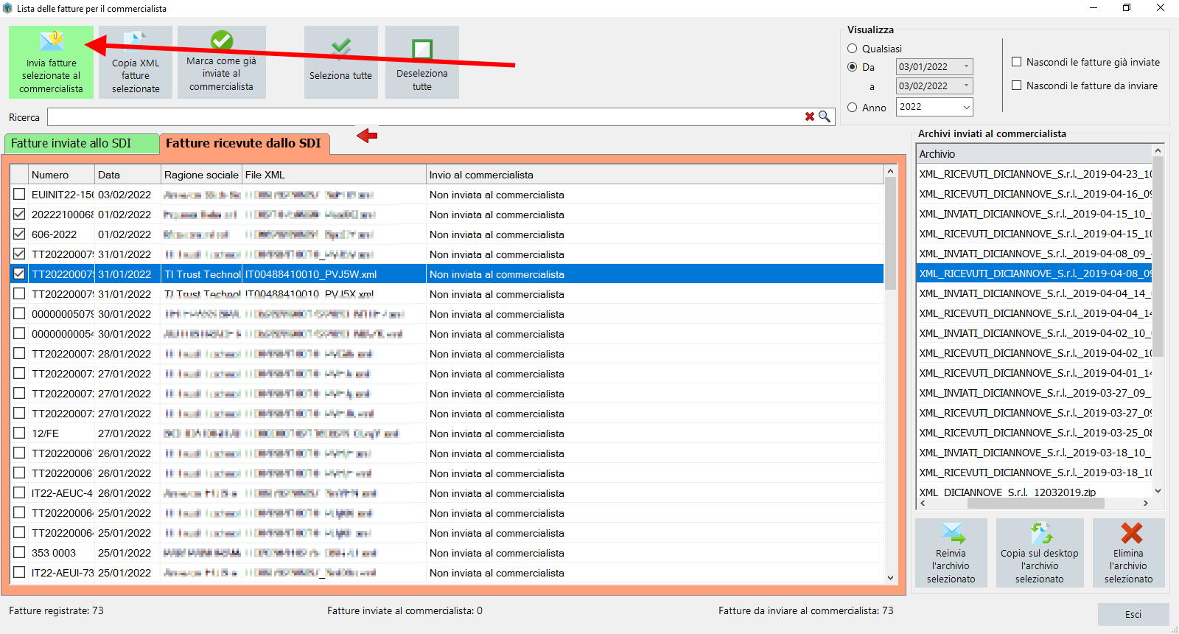Screen dimensions: 1179x634
Task: Open the Da date 03/01/2022 dropdown
Action: point(966,67)
